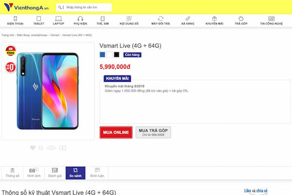This screenshot has width=292, height=195.
Task: Click the MUA ONLINE button
Action: [115, 133]
